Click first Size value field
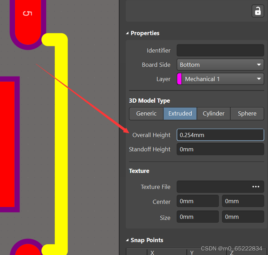Screen dimensions: 268x255 198,217
